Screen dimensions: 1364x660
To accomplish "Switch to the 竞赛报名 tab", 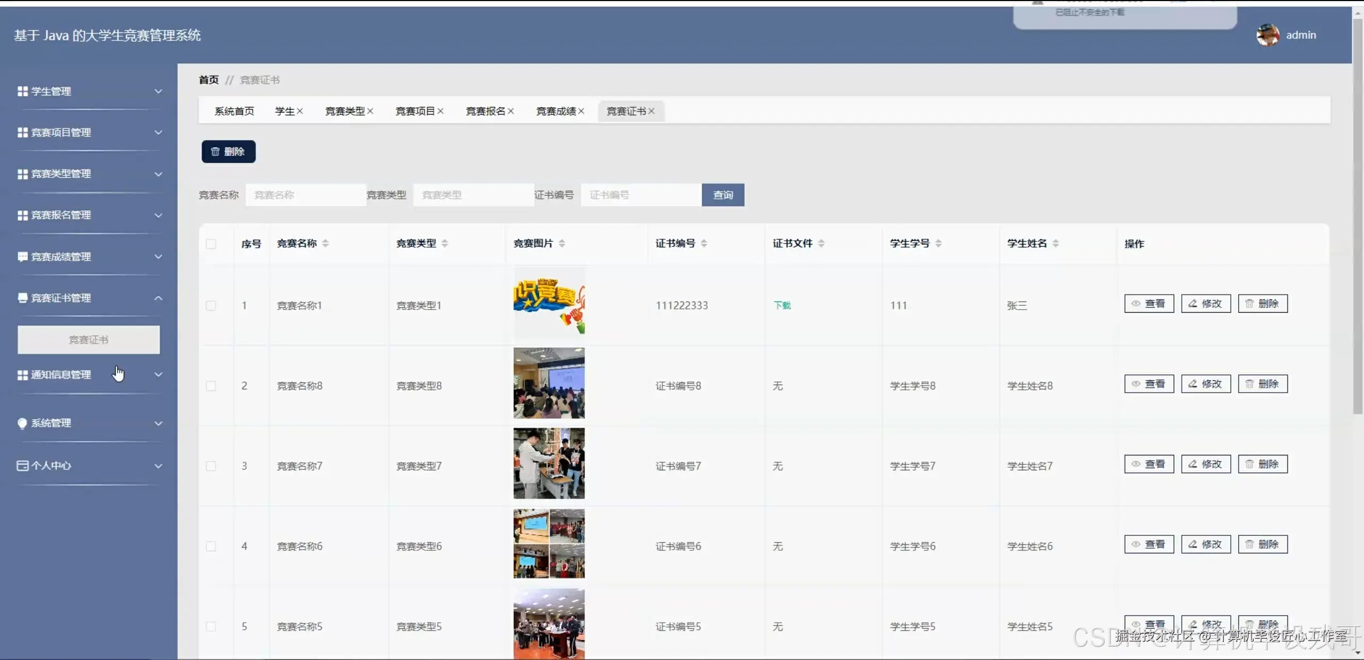I will 485,111.
